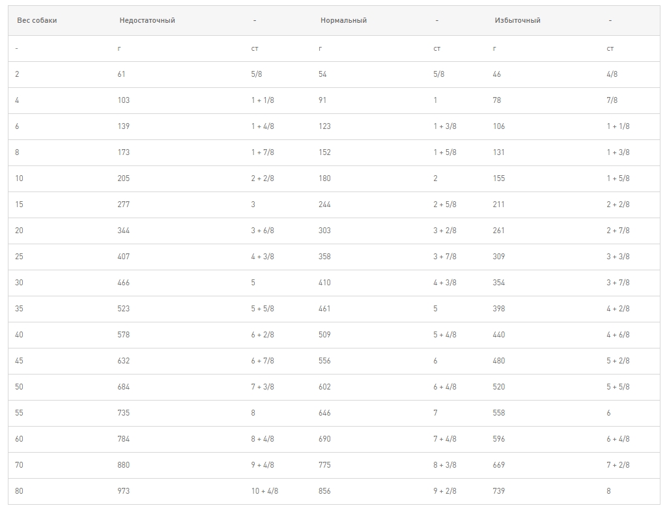Select the 735 gram cell in row 55

point(124,413)
